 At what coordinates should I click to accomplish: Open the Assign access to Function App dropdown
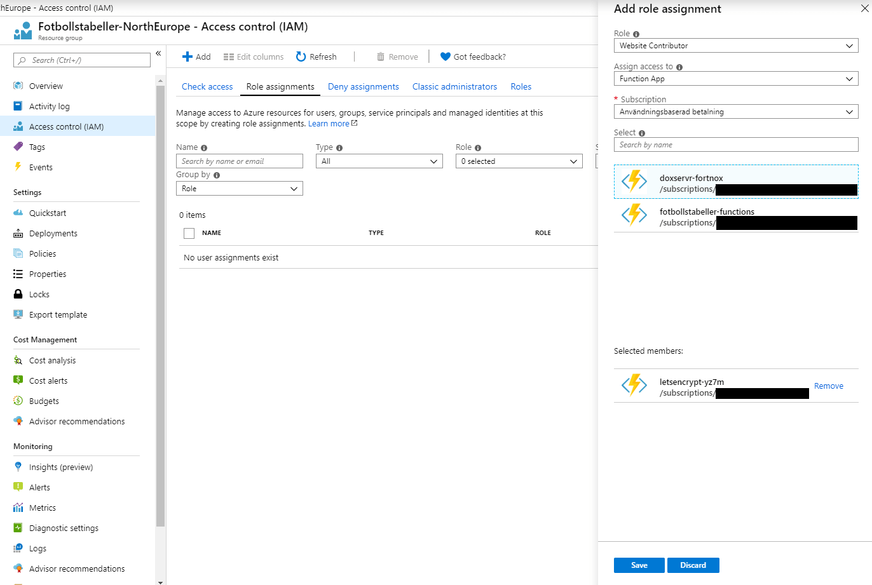click(x=736, y=79)
